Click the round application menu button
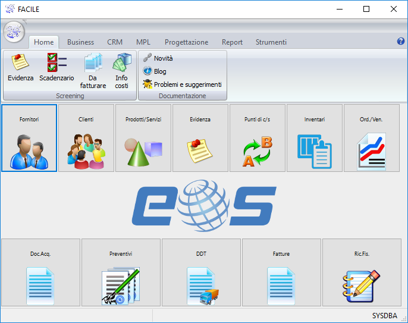408x323 pixels. click(x=14, y=32)
